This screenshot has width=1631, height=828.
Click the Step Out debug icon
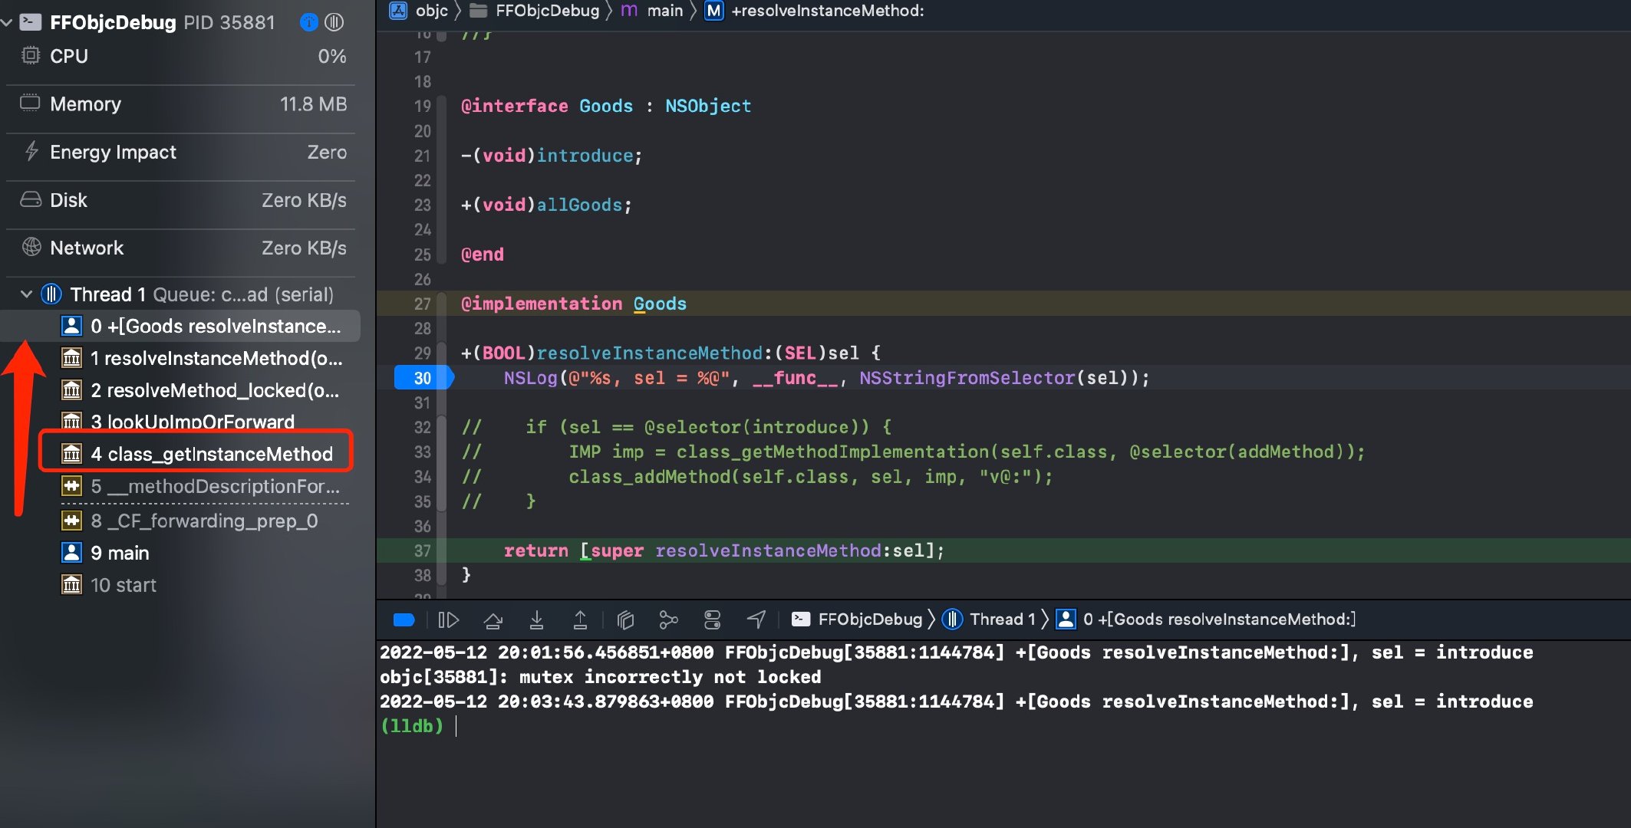[581, 619]
